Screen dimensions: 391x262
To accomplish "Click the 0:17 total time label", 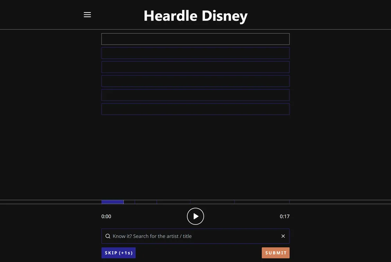I will [285, 216].
